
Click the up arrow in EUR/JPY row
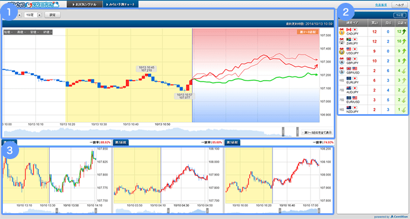point(404,80)
